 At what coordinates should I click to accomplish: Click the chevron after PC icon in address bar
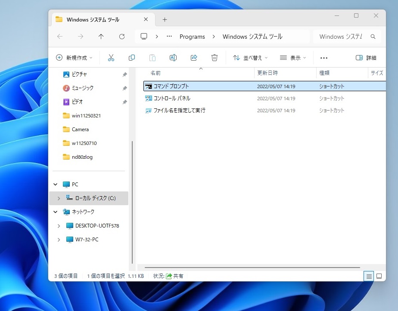coord(157,37)
